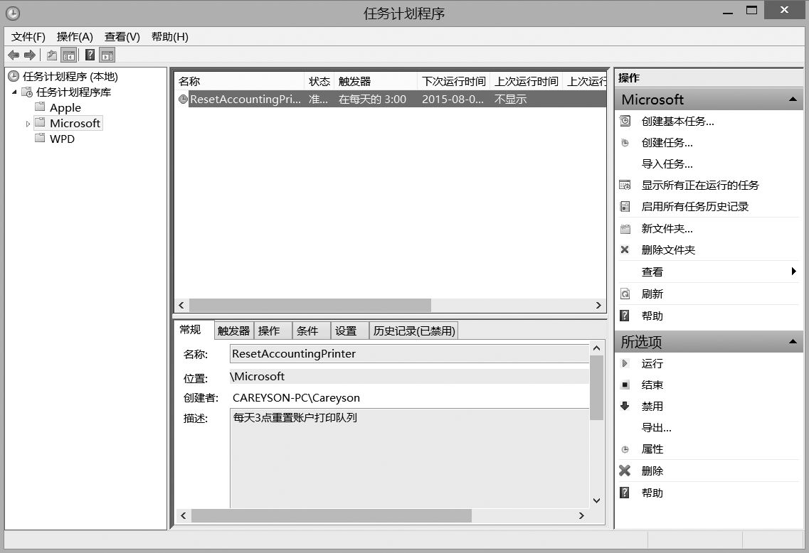
Task: Select the ResetAccountingPrinter task row
Action: [245, 100]
